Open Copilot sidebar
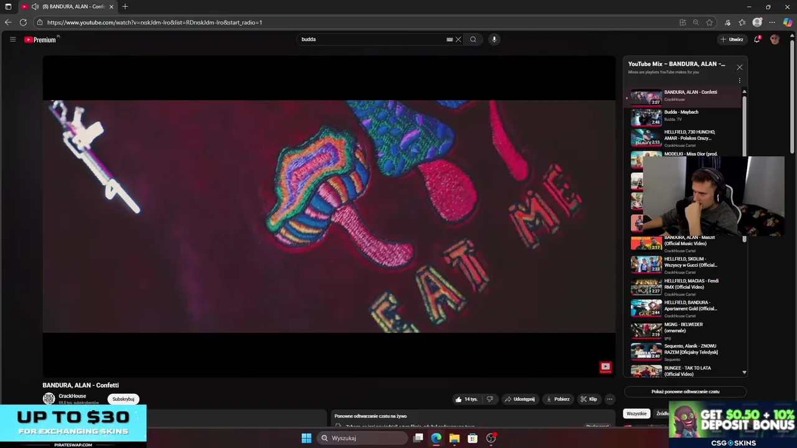 tap(788, 22)
